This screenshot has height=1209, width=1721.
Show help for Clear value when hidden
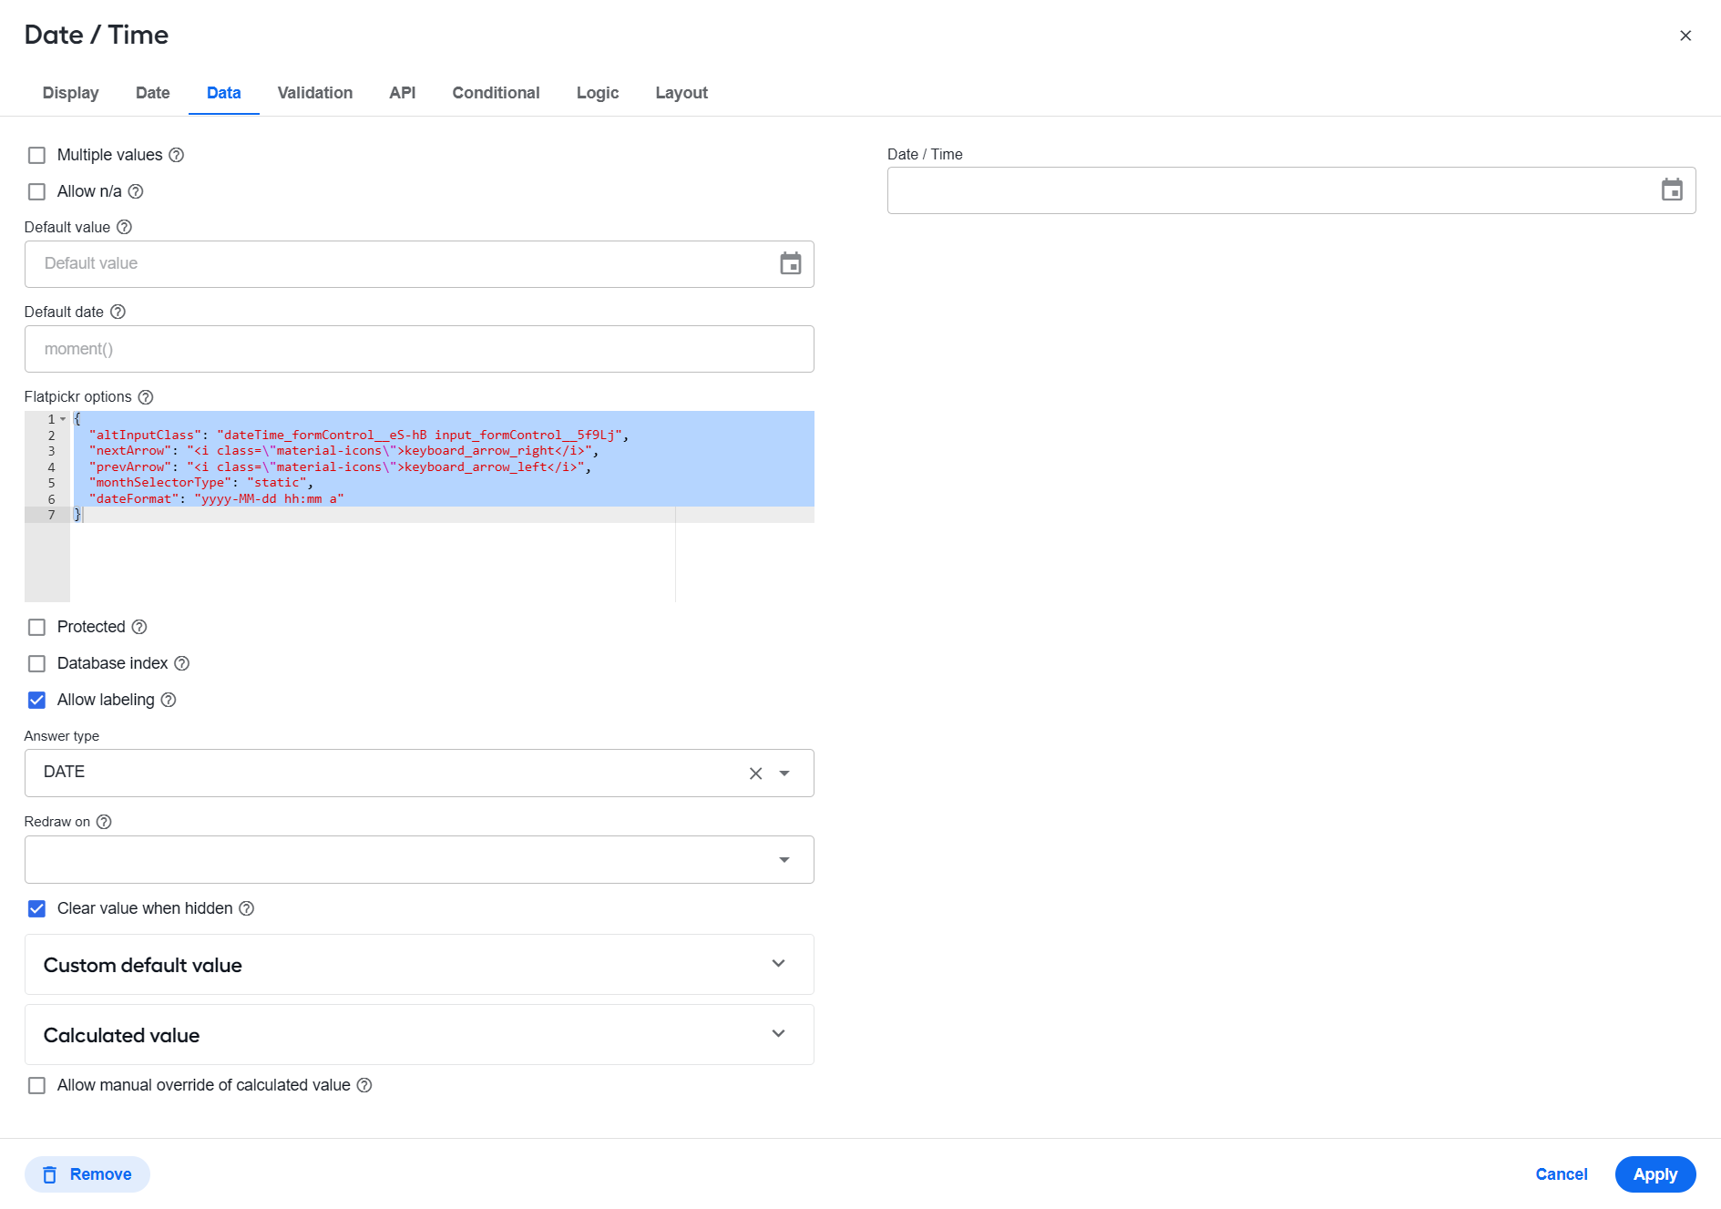247,908
